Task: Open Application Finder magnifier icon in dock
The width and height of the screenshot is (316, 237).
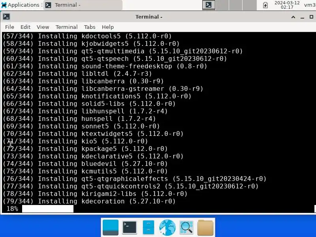Action: click(186, 228)
